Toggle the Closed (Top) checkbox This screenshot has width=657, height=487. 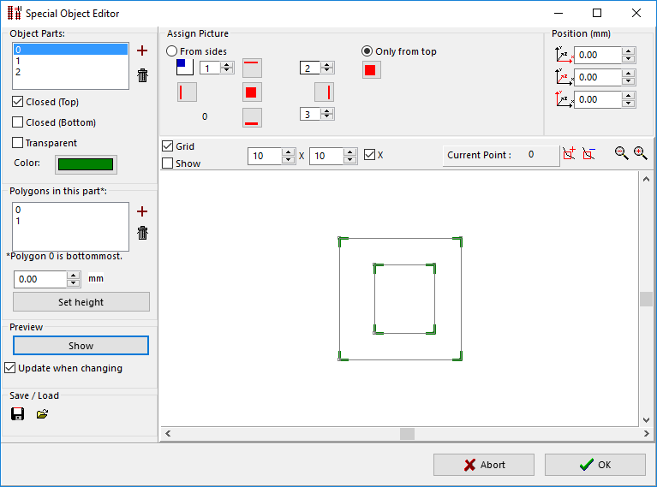pyautogui.click(x=18, y=102)
